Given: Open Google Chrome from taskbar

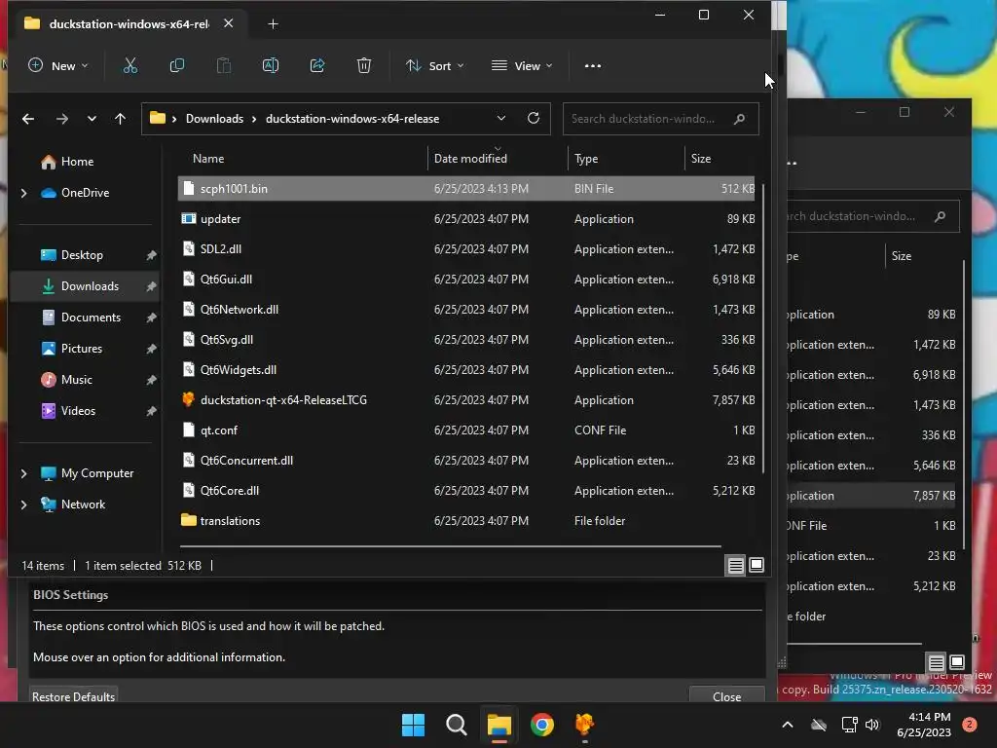Looking at the screenshot, I should [x=542, y=725].
